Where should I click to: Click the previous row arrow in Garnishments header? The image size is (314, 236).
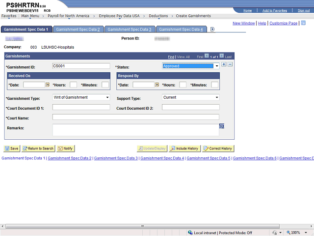coord(207,57)
